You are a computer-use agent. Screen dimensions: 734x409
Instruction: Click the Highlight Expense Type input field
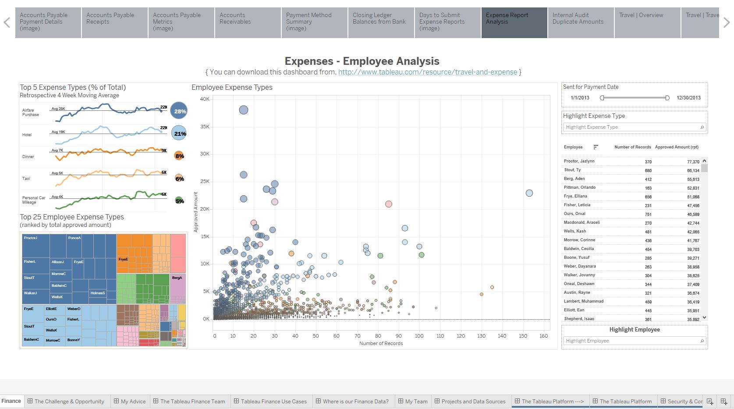coord(635,127)
